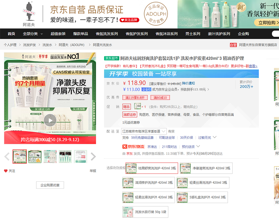Select the first product thumbnail
This screenshot has width=279, height=219.
(x=19, y=156)
